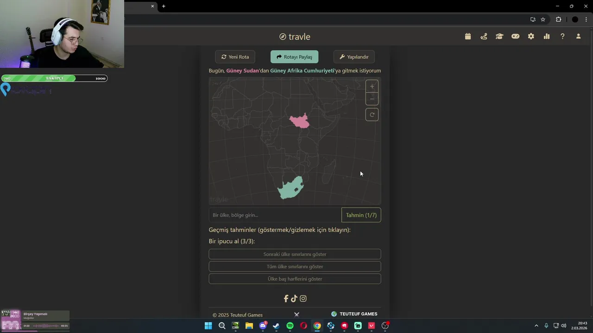Use hint Sonraki ülke sınırlarını göster

click(x=295, y=254)
